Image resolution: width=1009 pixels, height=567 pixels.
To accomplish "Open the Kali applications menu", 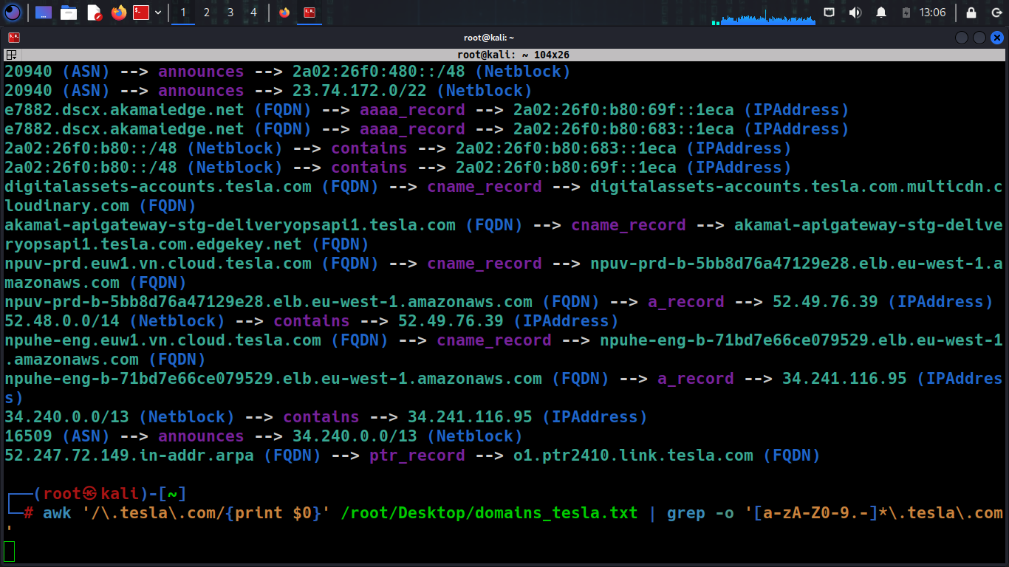I will coord(13,13).
